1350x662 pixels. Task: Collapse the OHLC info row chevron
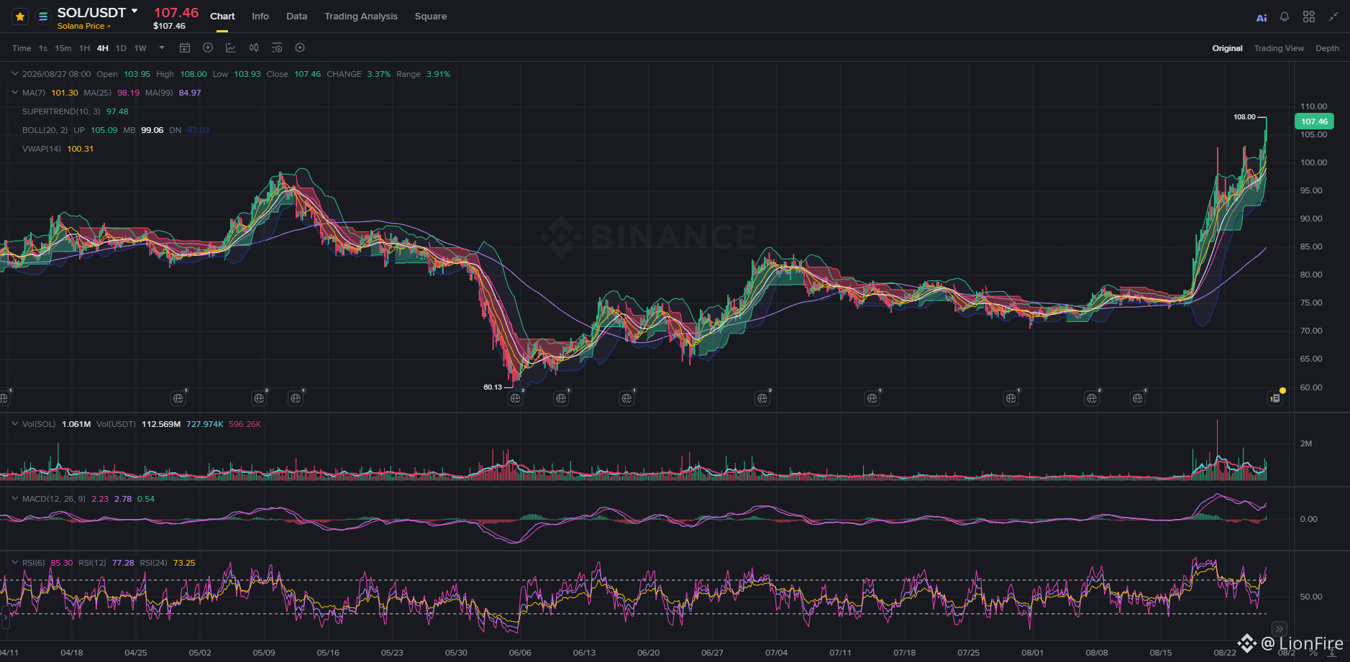tap(14, 73)
